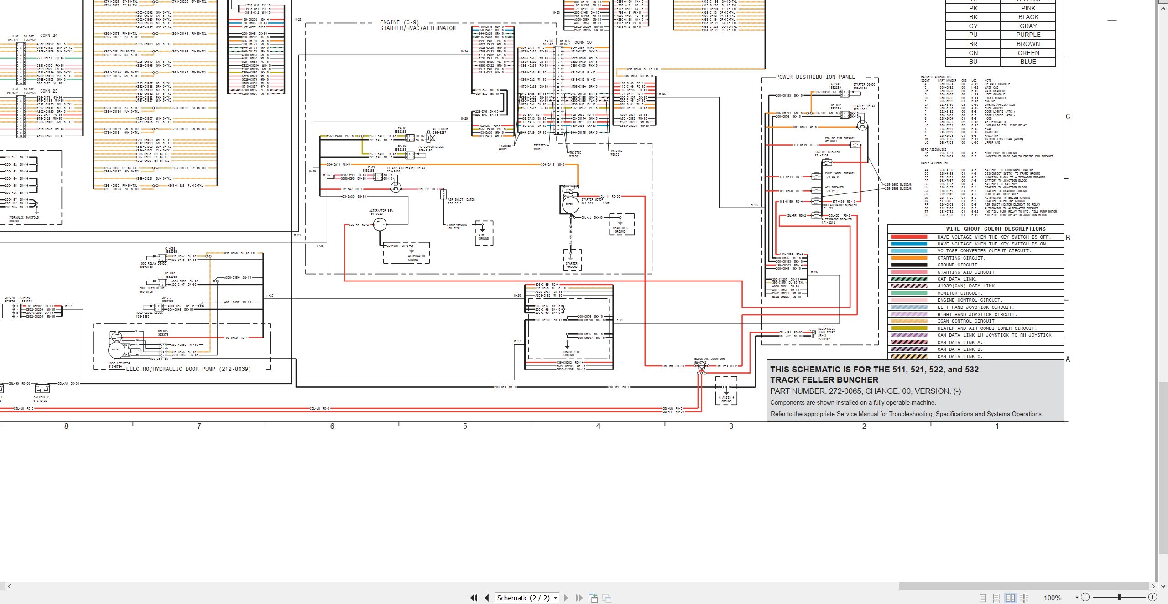This screenshot has height=604, width=1168.
Task: Go to the first page
Action: point(474,598)
